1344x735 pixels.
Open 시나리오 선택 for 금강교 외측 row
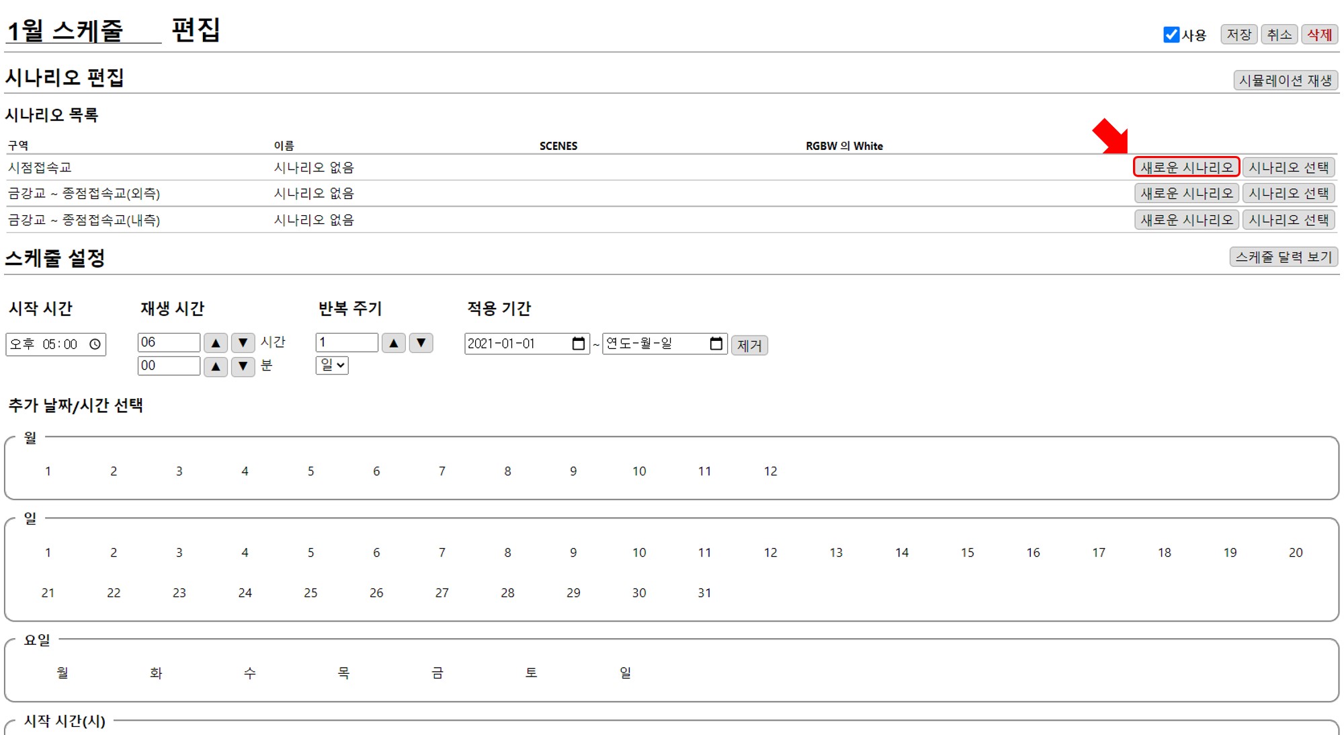tap(1288, 194)
